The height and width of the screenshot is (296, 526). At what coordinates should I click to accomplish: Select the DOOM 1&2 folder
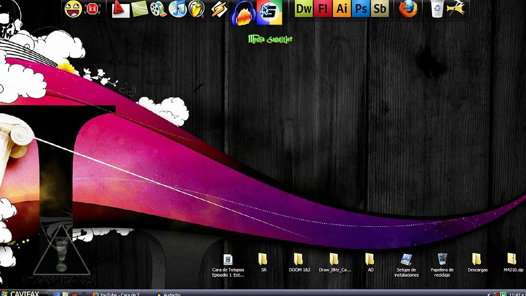pos(299,263)
